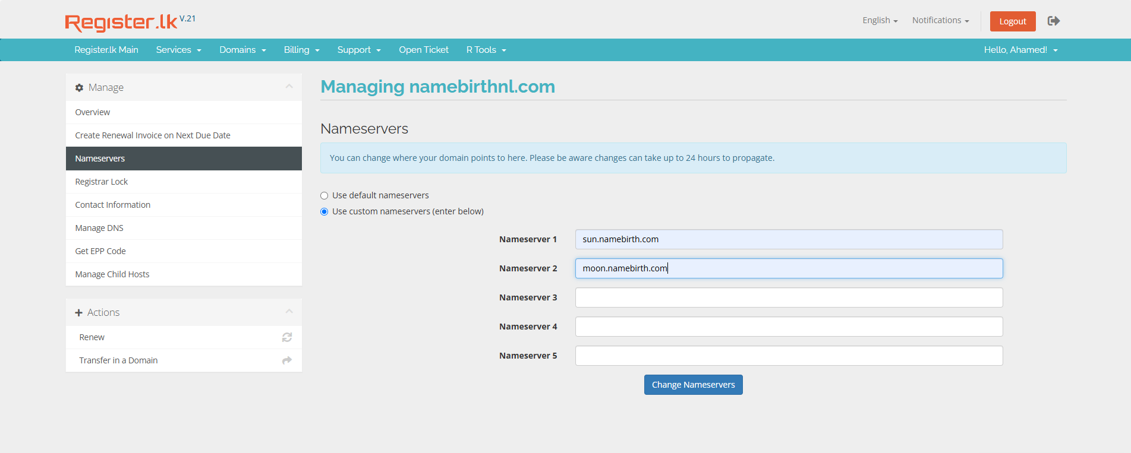Go to Register.lk Main
The width and height of the screenshot is (1131, 453).
(x=106, y=50)
